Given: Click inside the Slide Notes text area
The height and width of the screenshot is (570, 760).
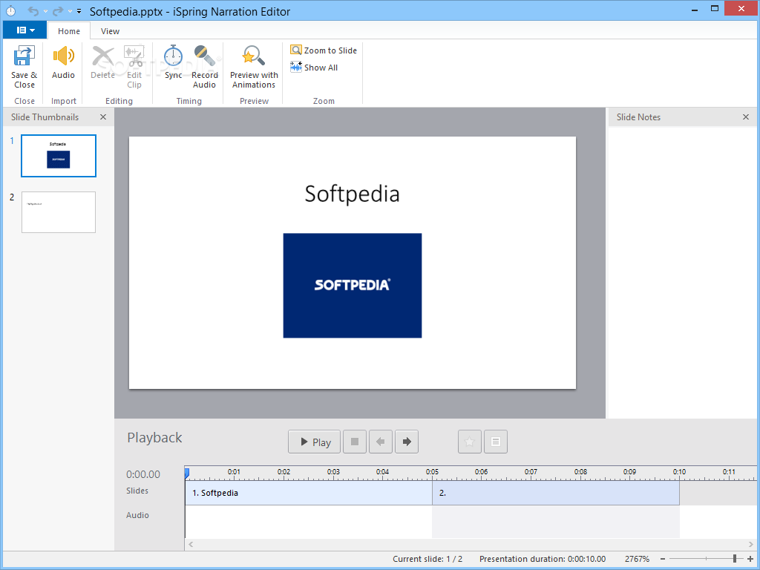Looking at the screenshot, I should [x=683, y=272].
